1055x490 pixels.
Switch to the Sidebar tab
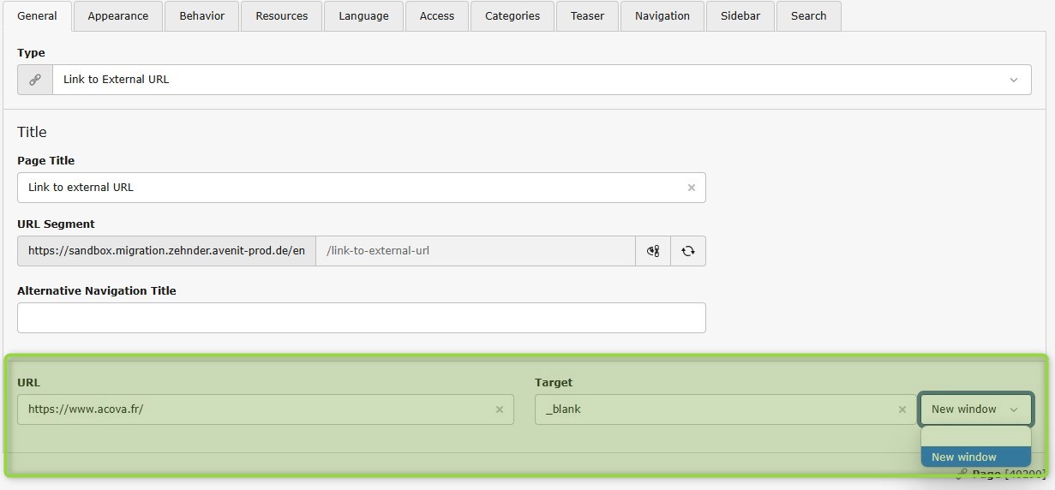point(740,15)
